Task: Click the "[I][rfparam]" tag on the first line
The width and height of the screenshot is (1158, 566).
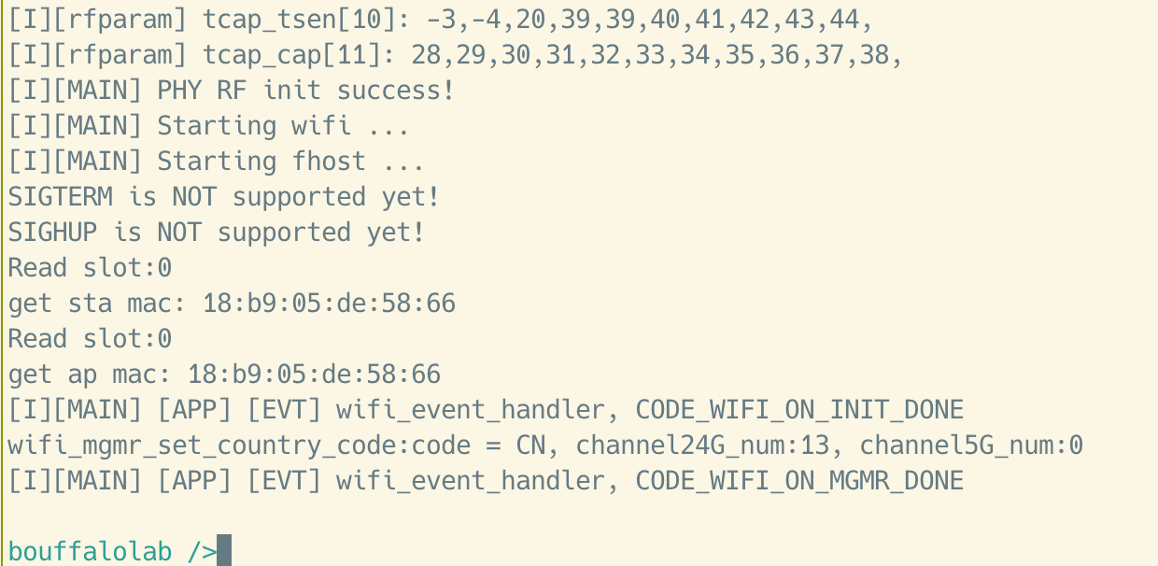Action: 90,20
